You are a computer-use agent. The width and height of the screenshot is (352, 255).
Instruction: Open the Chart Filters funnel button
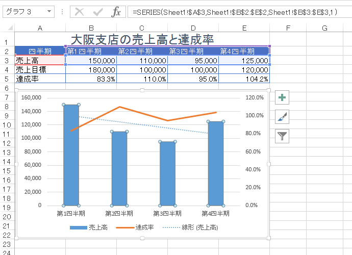282,136
